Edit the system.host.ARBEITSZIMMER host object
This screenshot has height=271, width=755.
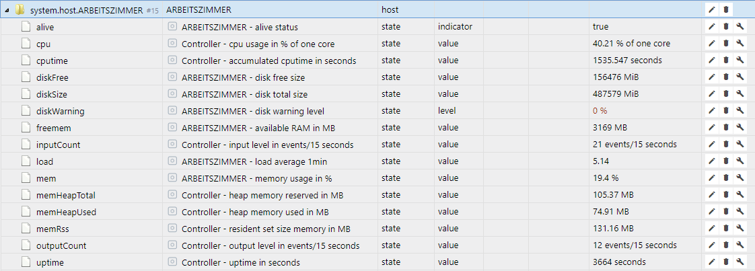click(x=712, y=9)
